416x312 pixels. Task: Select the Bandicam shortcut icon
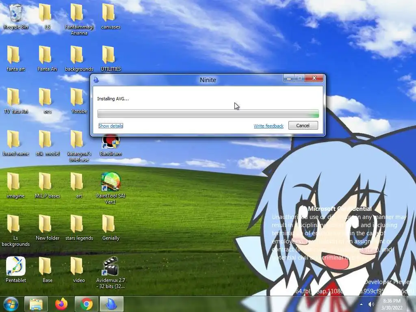[110, 145]
